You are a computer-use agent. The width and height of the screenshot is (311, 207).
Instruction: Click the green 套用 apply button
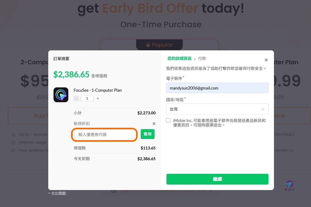(148, 134)
